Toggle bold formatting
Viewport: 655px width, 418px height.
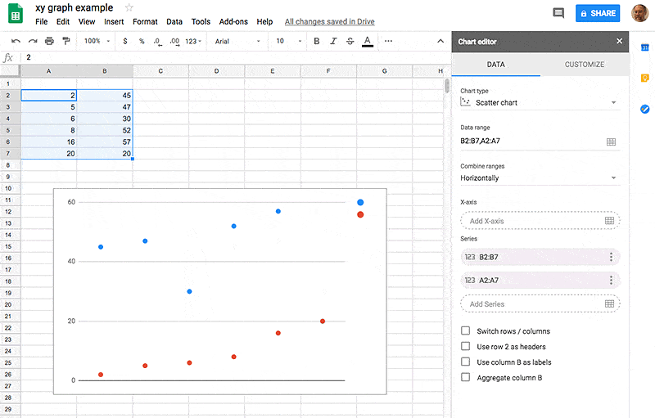pos(317,41)
